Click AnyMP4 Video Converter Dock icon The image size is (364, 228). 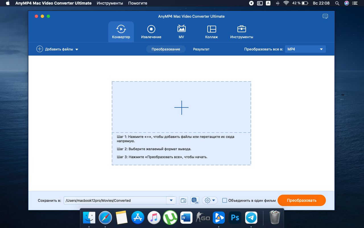click(219, 218)
